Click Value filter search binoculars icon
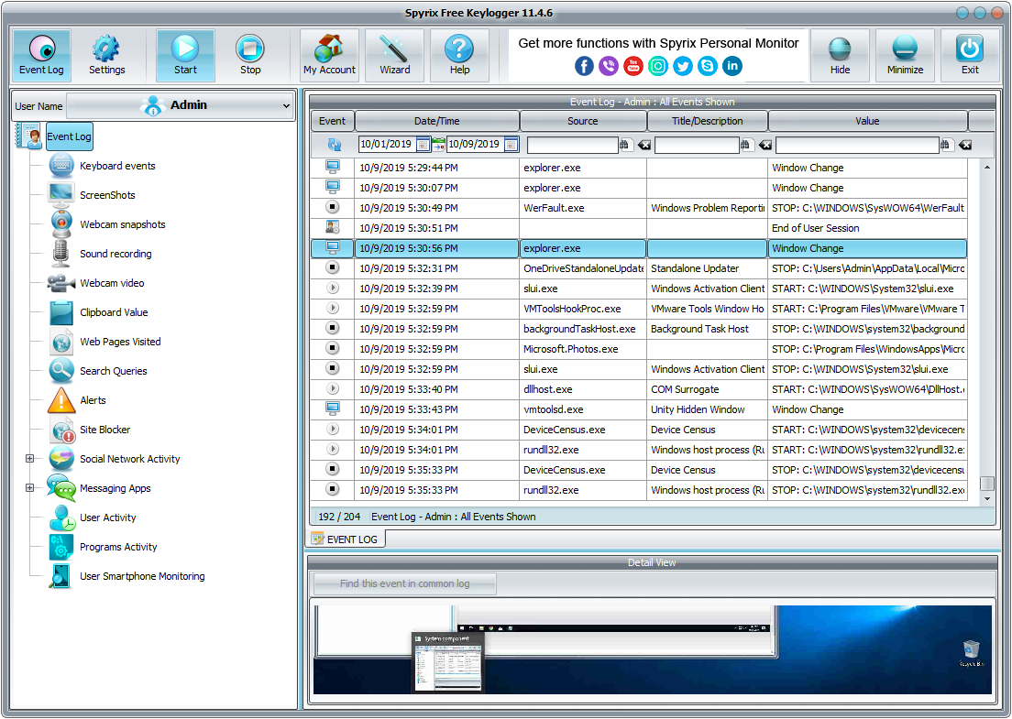The image size is (1012, 719). click(x=945, y=145)
